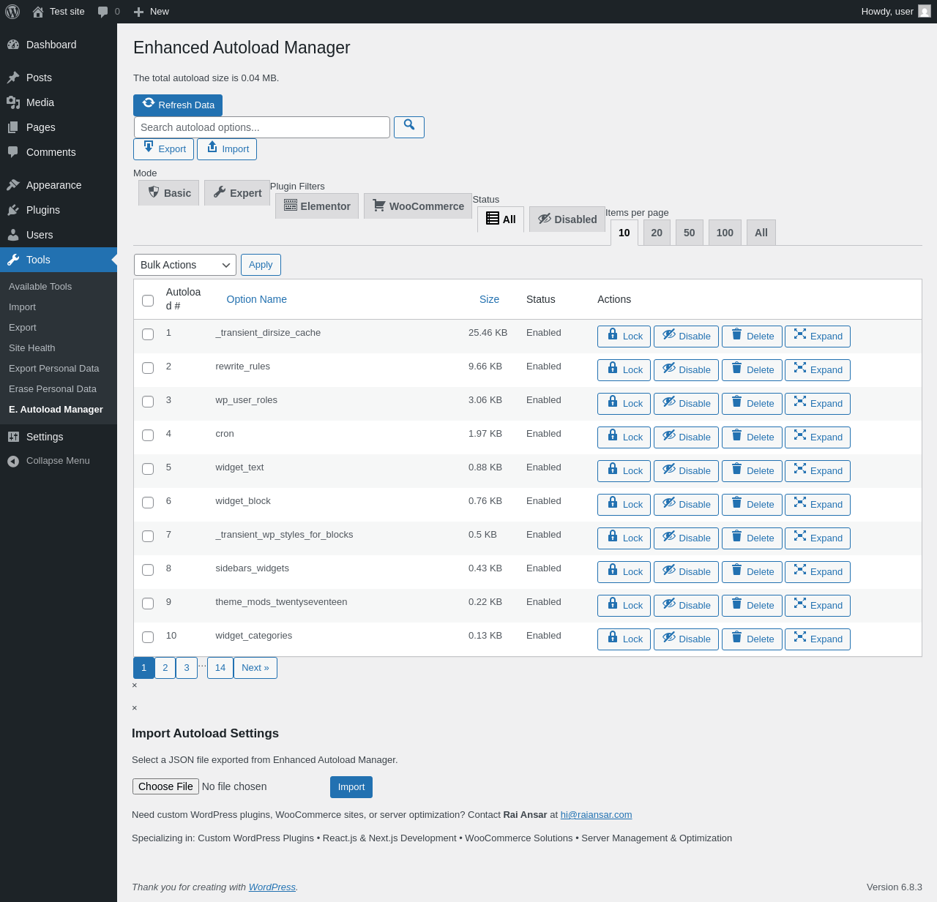Screen dimensions: 937x902
Task: Expand the theme_mods_twentyseventeen row
Action: coord(818,606)
